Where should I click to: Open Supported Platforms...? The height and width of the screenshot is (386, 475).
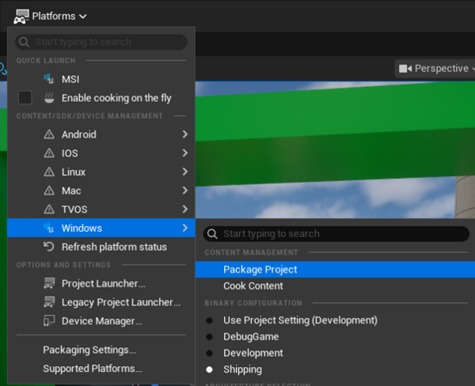click(101, 369)
